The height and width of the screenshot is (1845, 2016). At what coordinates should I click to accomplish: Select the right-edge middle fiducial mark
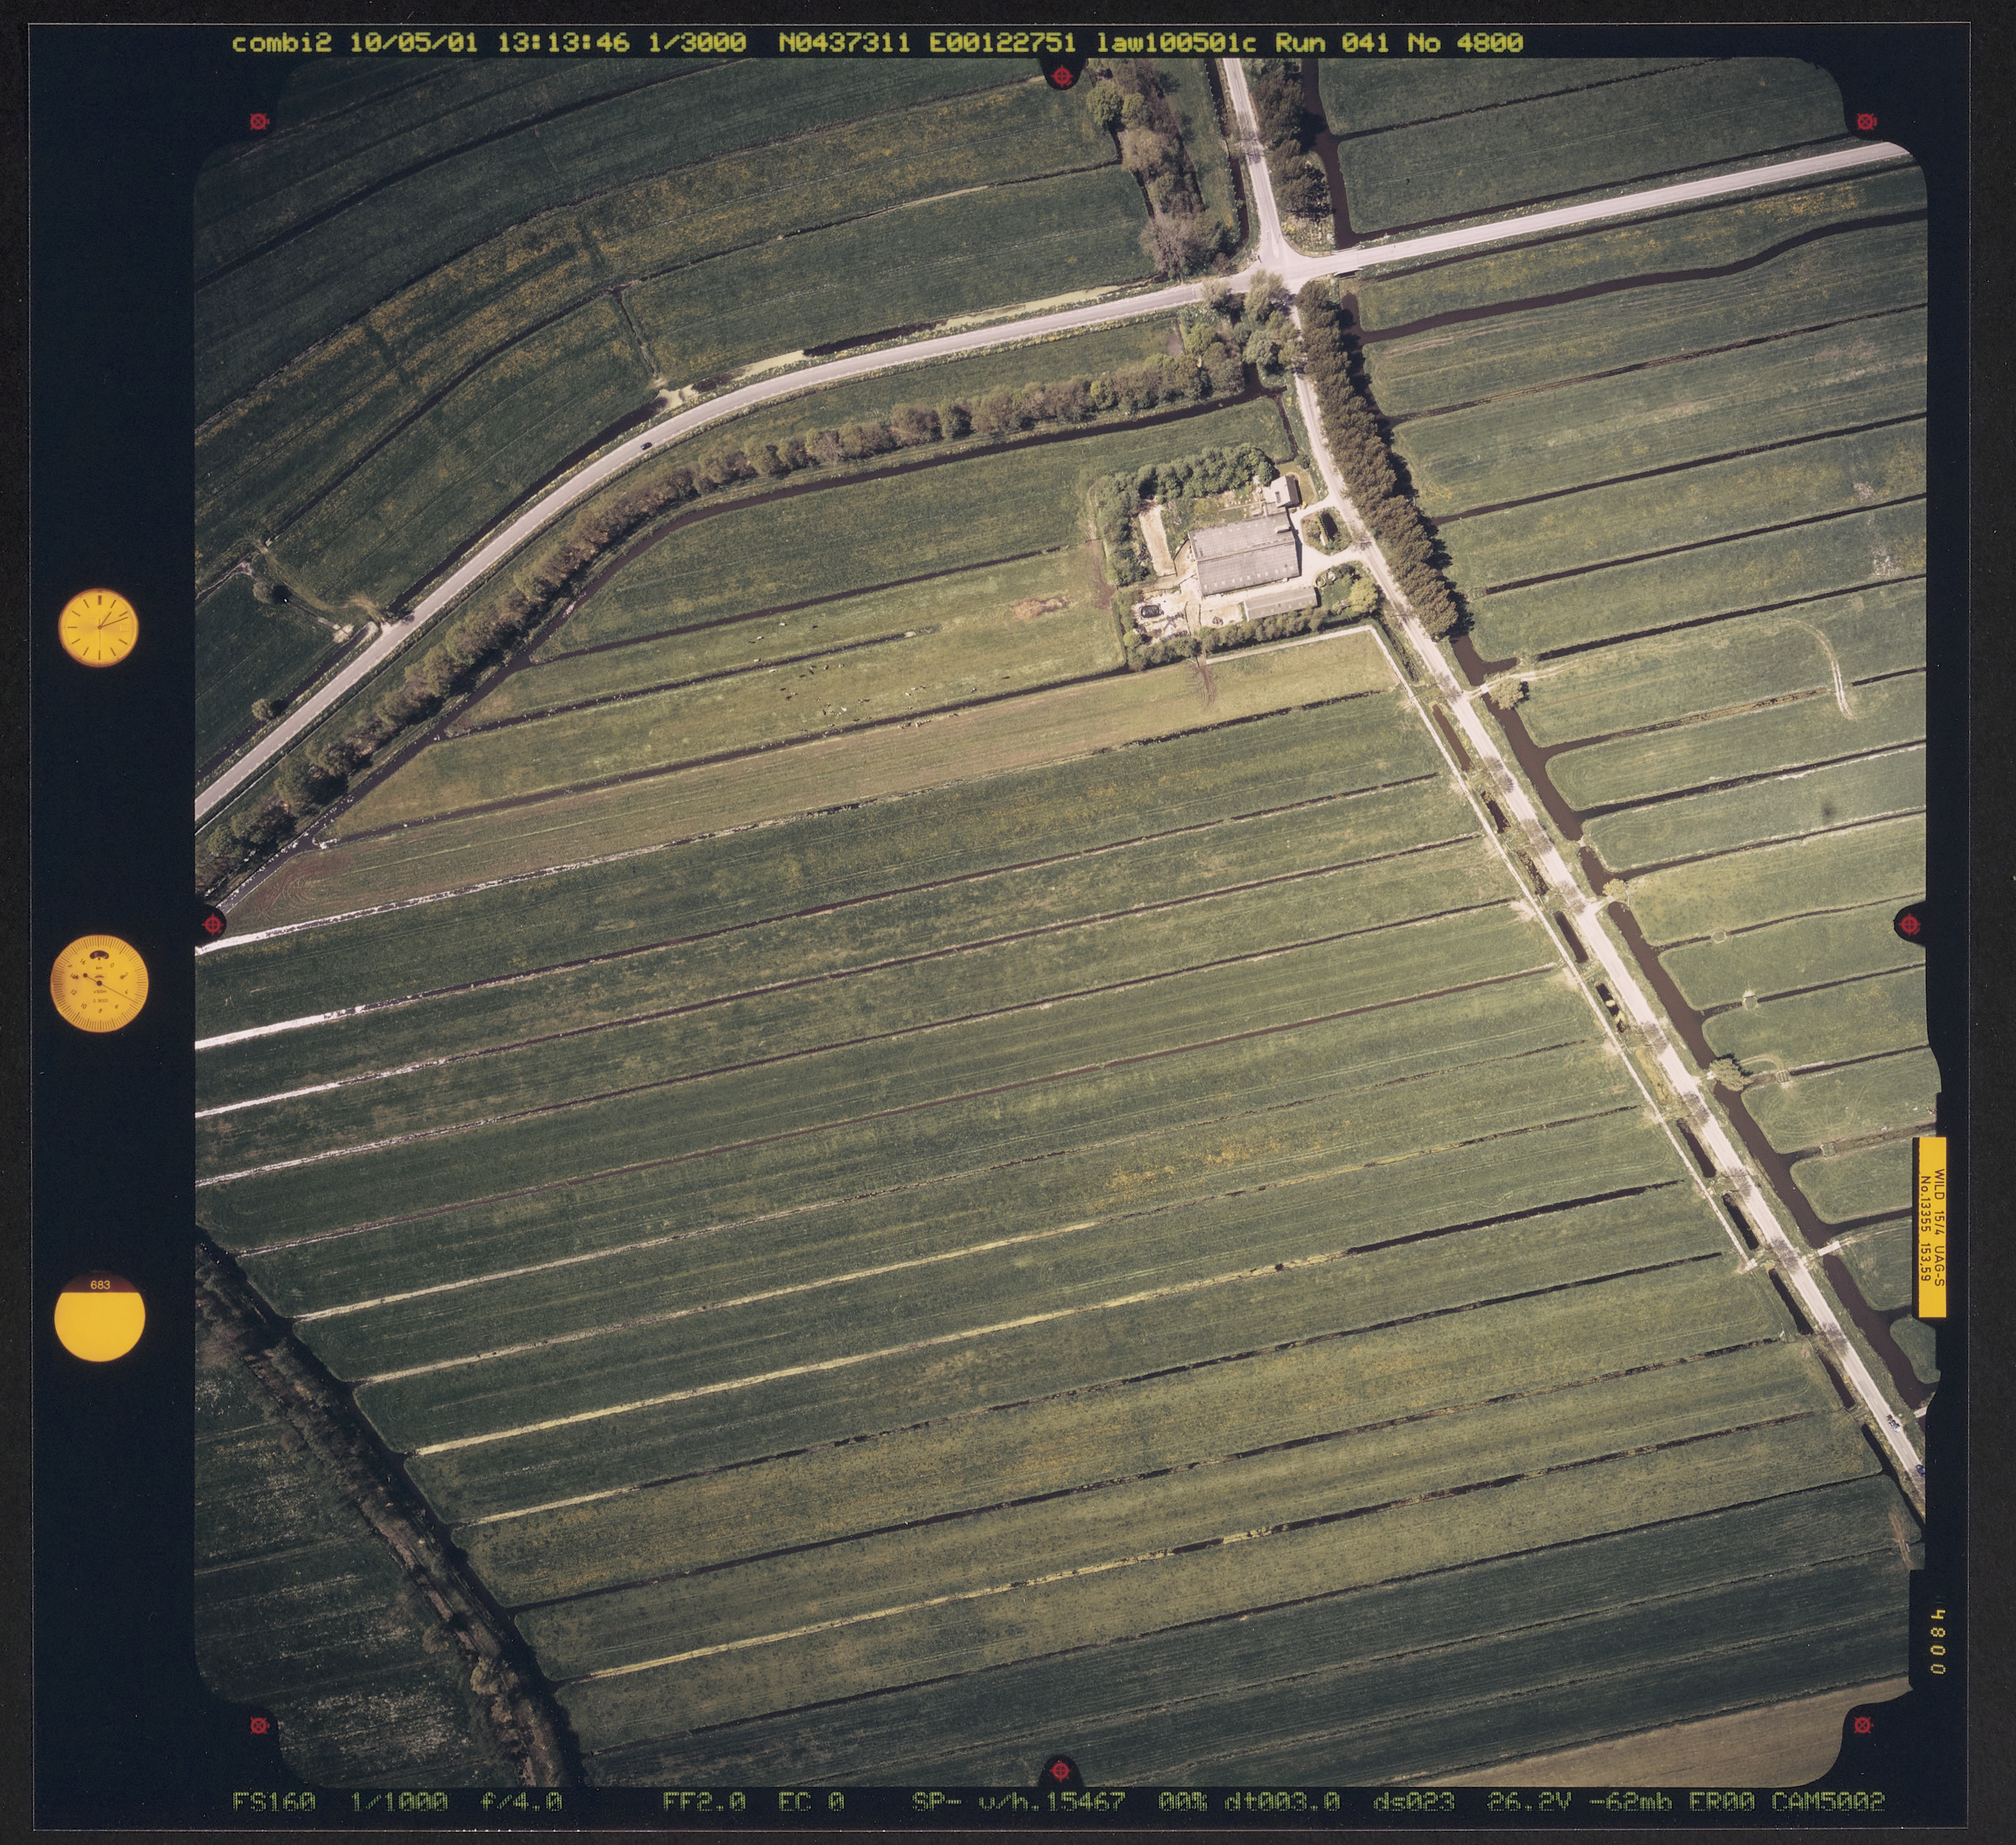pos(1910,924)
